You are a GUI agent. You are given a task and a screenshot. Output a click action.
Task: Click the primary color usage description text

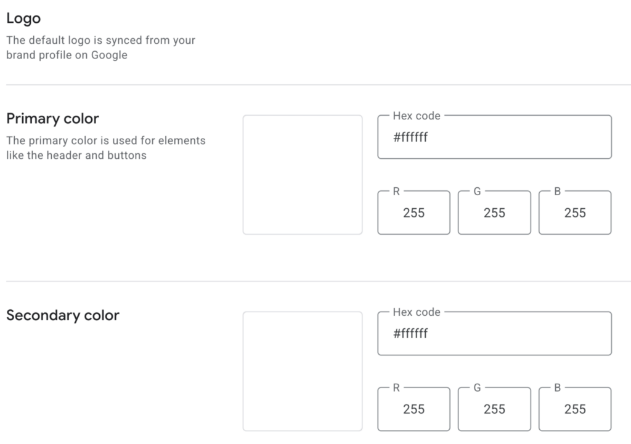point(105,148)
